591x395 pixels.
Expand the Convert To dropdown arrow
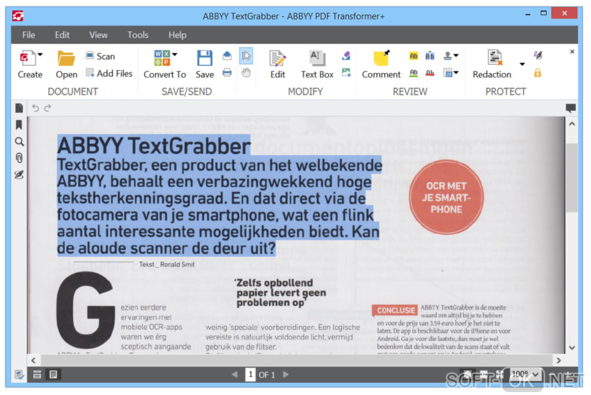(175, 55)
